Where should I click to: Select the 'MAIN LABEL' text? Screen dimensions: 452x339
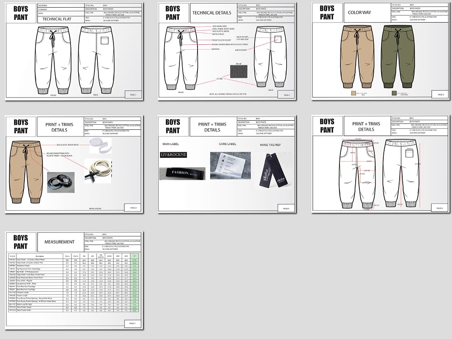click(171, 144)
